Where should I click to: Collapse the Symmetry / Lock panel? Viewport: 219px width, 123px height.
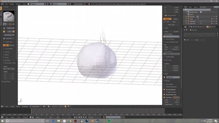[9, 63]
